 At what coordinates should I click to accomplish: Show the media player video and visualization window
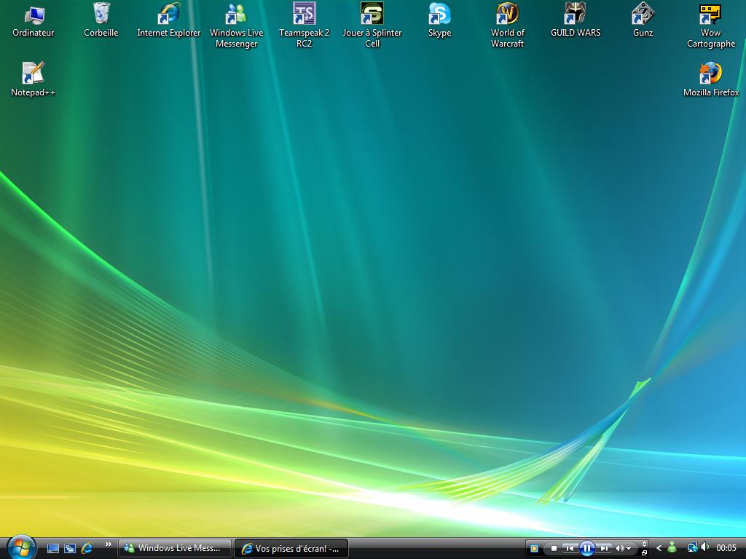click(x=645, y=544)
